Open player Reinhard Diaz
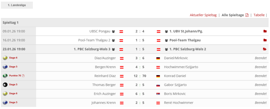Screen dimensions: 270x109 coord(105,76)
